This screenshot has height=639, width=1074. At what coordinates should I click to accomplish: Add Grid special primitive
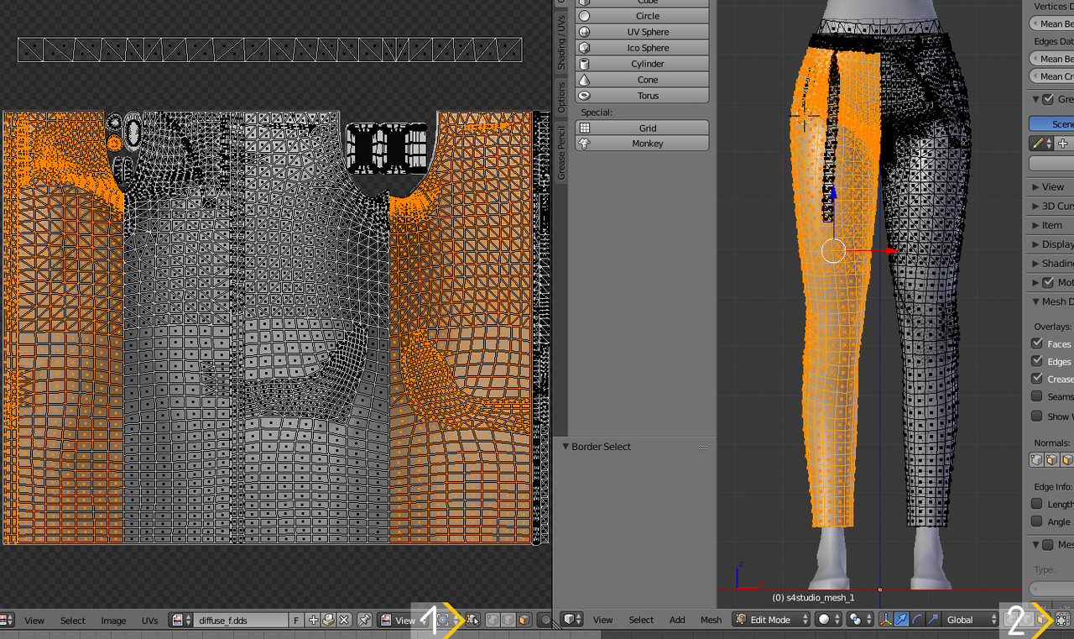point(642,128)
